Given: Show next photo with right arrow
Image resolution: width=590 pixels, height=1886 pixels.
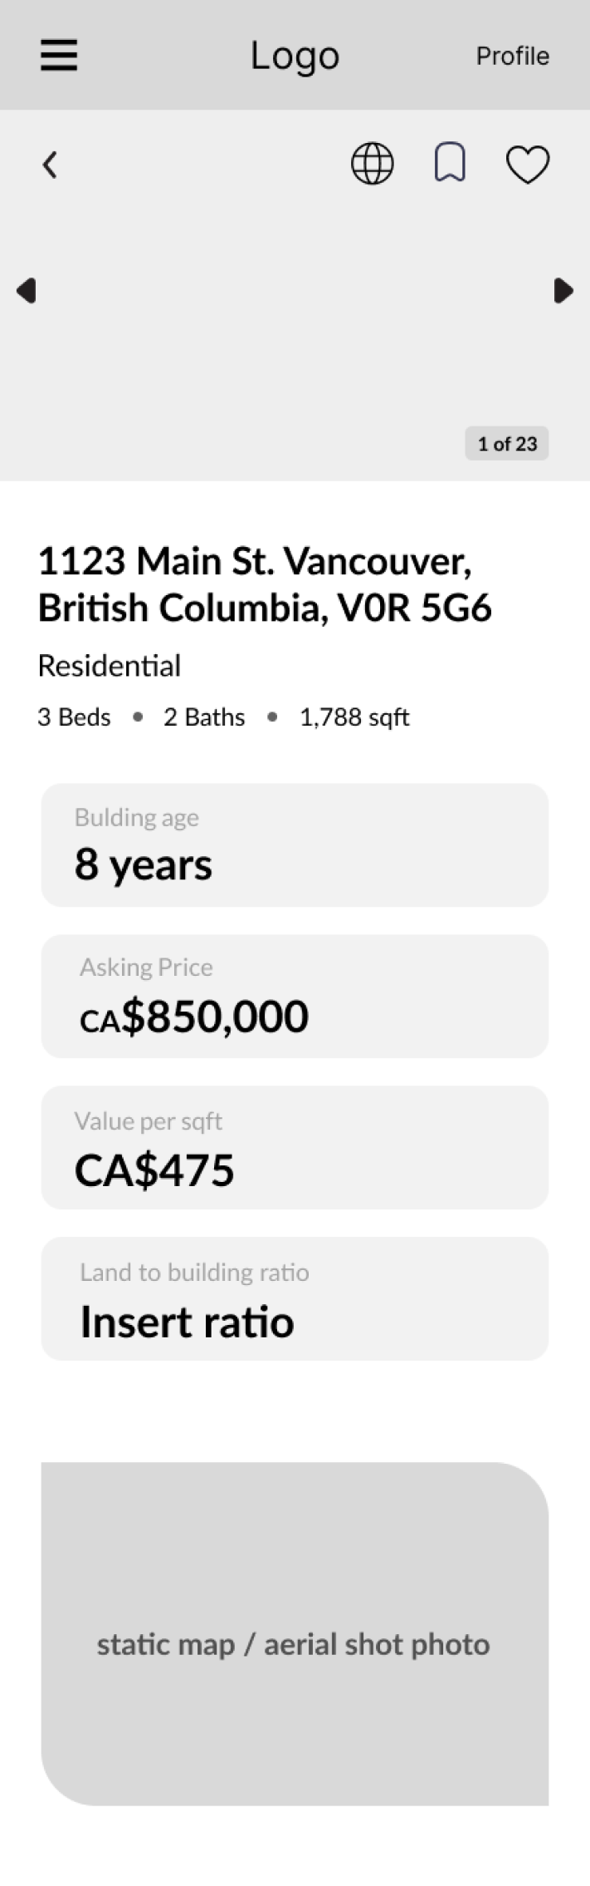Looking at the screenshot, I should click(x=563, y=291).
